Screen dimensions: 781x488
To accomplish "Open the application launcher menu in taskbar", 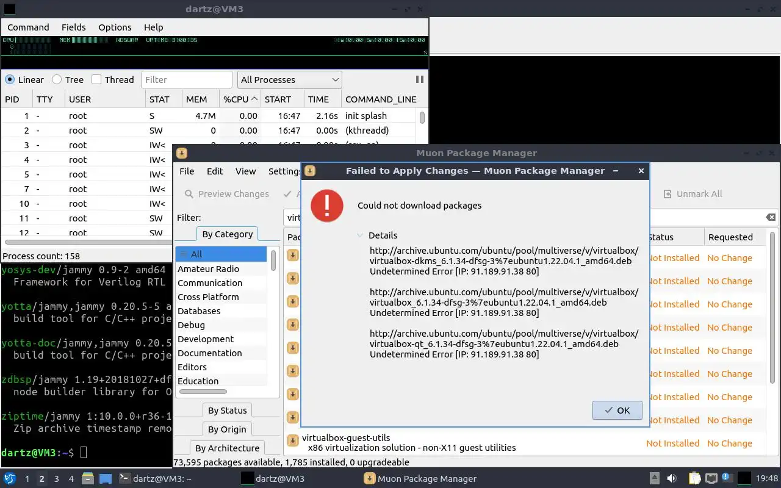I will pos(10,479).
